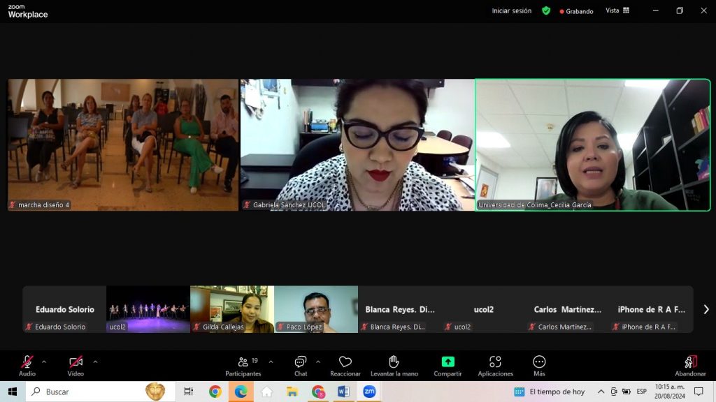716x402 pixels.
Task: Unmute microphone with the Audio button
Action: pos(27,365)
